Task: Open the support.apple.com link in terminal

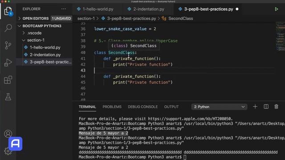Action: click(x=190, y=119)
